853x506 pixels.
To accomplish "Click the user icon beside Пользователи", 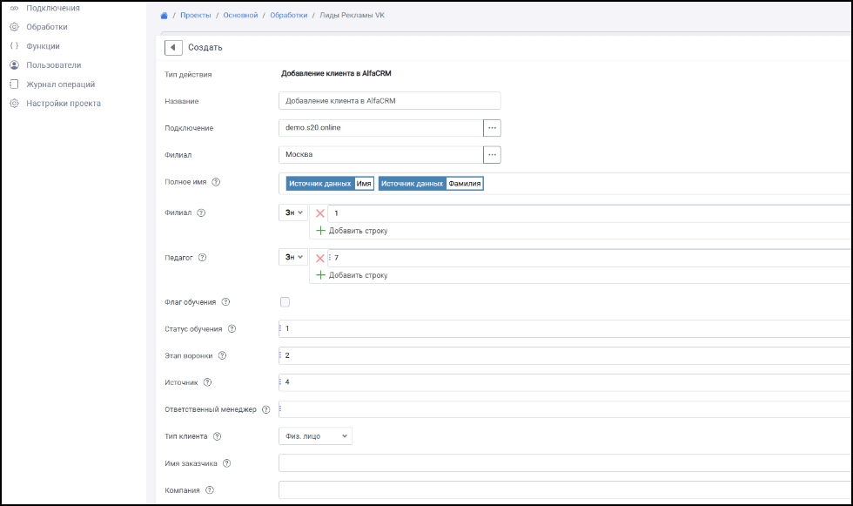I will (15, 64).
